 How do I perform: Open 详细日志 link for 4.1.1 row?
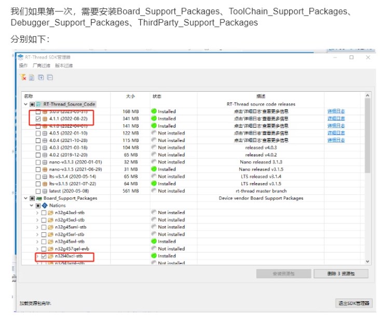336,119
